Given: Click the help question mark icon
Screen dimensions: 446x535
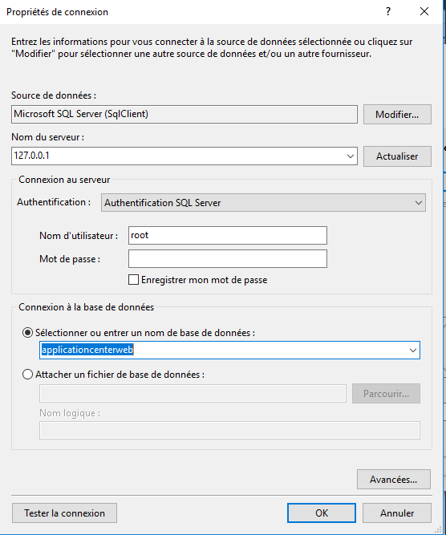Looking at the screenshot, I should point(388,11).
